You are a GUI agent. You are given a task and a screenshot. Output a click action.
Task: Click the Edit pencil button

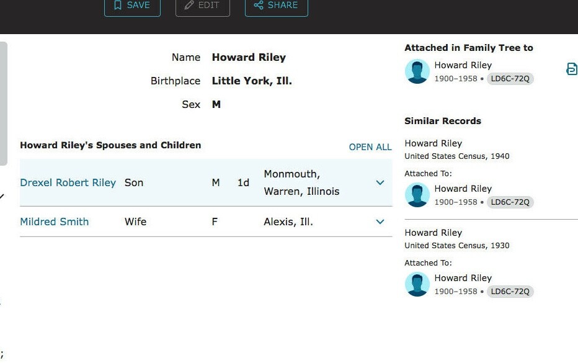[202, 6]
